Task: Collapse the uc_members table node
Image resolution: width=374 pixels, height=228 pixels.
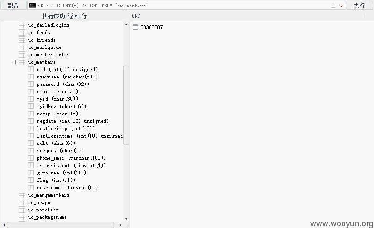Action: pyautogui.click(x=13, y=62)
